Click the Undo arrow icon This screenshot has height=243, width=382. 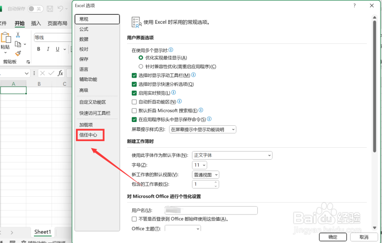pyautogui.click(x=60, y=9)
